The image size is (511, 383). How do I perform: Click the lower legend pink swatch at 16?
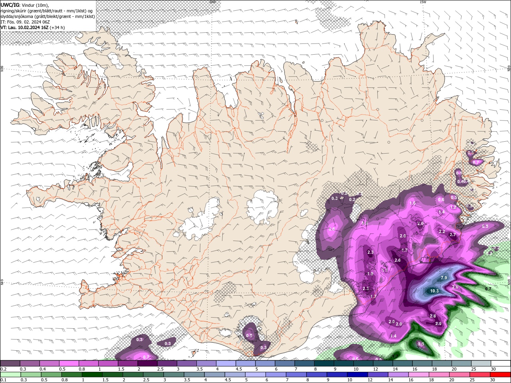click(419, 375)
